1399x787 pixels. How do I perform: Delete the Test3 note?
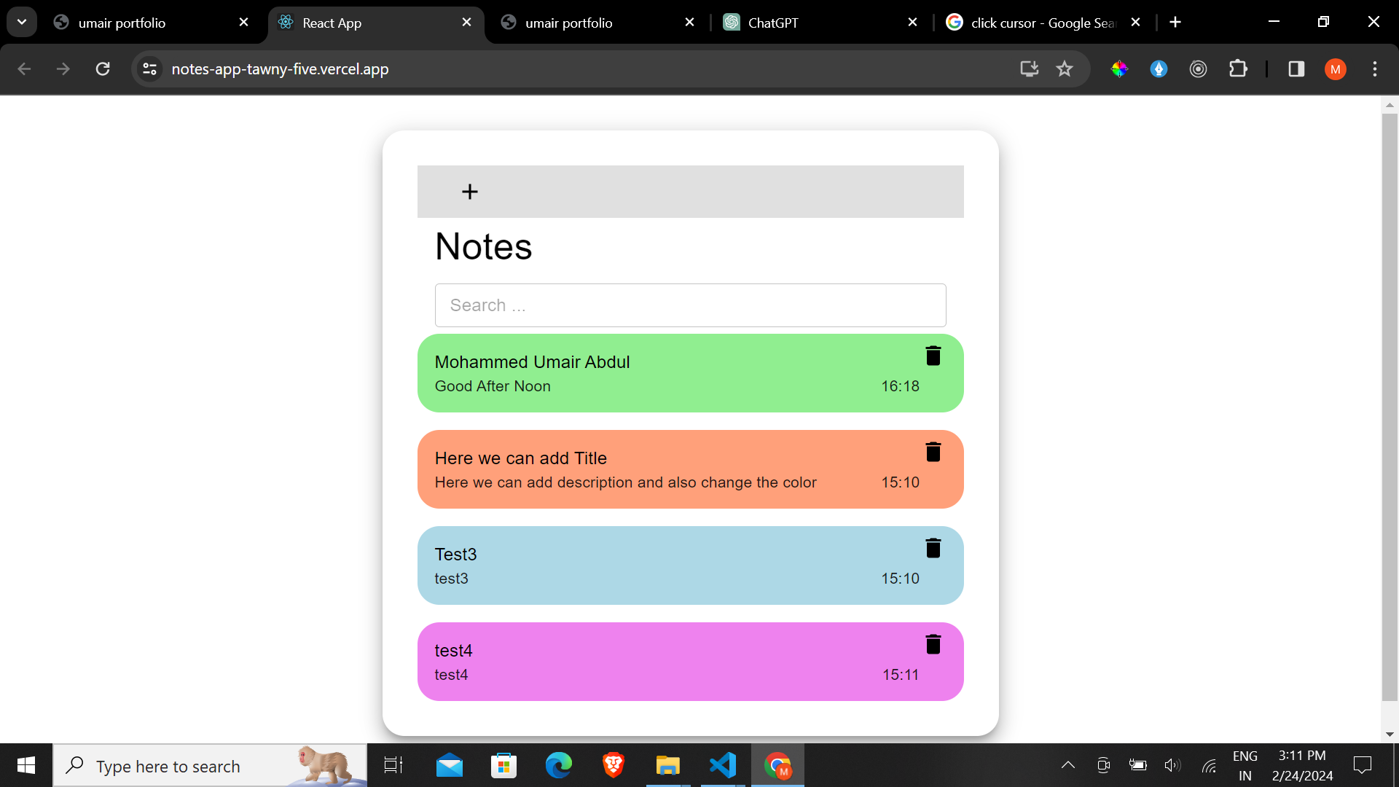[933, 548]
